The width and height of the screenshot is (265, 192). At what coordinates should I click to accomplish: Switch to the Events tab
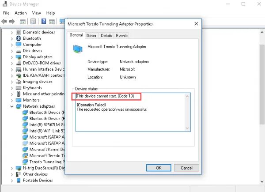tap(122, 36)
